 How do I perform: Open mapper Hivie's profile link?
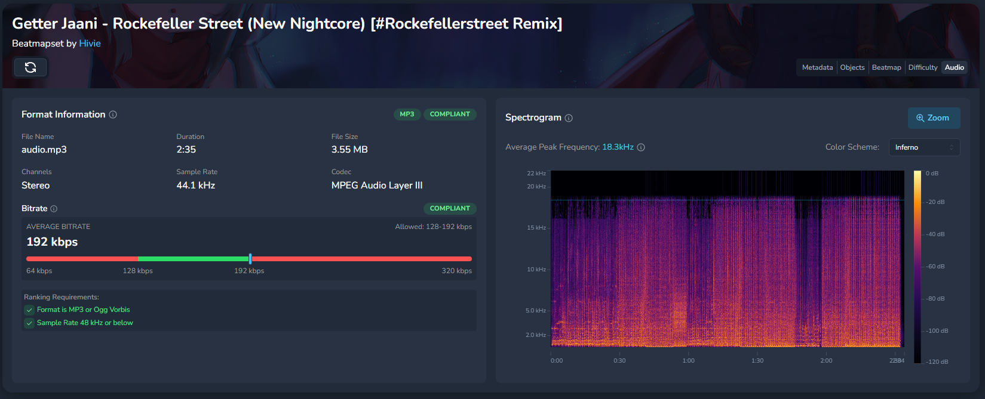[90, 44]
